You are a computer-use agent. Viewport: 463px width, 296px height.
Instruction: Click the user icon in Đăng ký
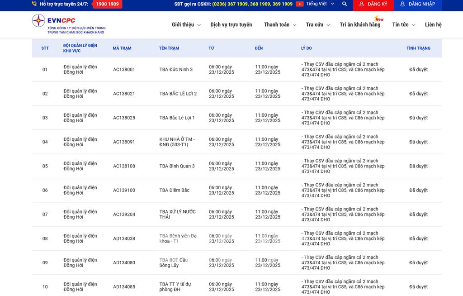click(361, 4)
